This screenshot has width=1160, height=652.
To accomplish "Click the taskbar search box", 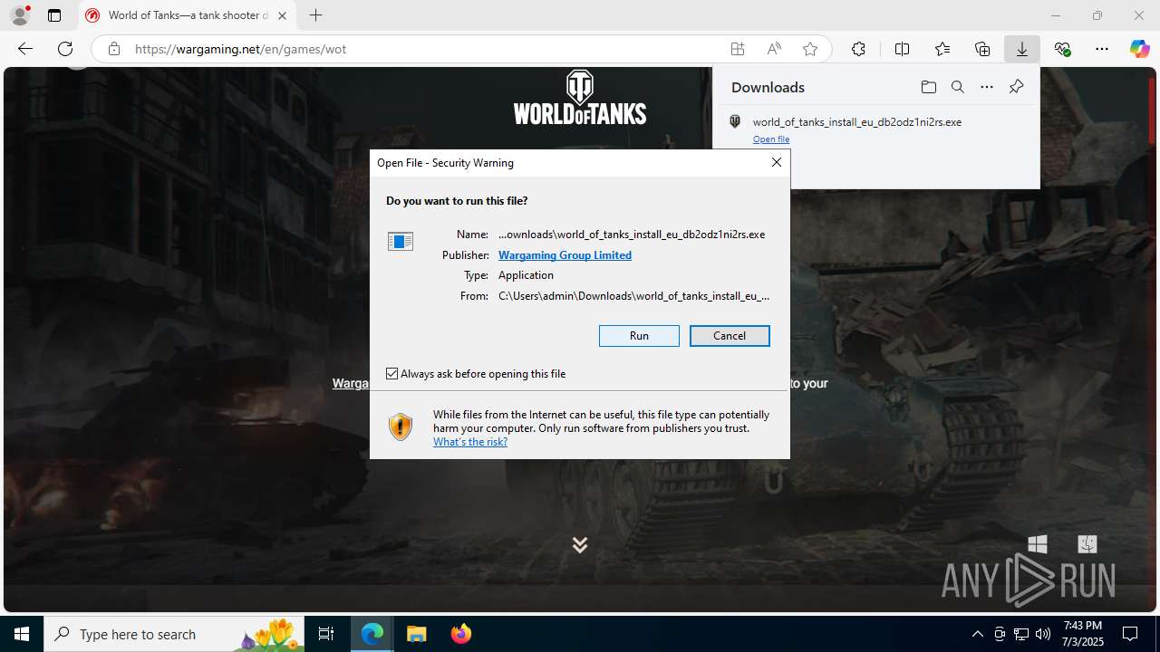I will point(173,634).
